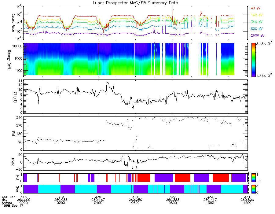
Task: Click the '10000' tick on Energy axis
Action: pyautogui.click(x=17, y=46)
